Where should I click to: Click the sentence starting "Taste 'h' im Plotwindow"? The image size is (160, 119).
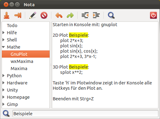click(x=102, y=85)
